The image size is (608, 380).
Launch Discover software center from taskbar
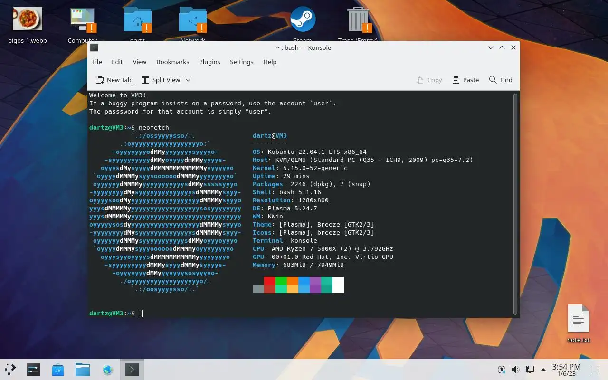[58, 370]
